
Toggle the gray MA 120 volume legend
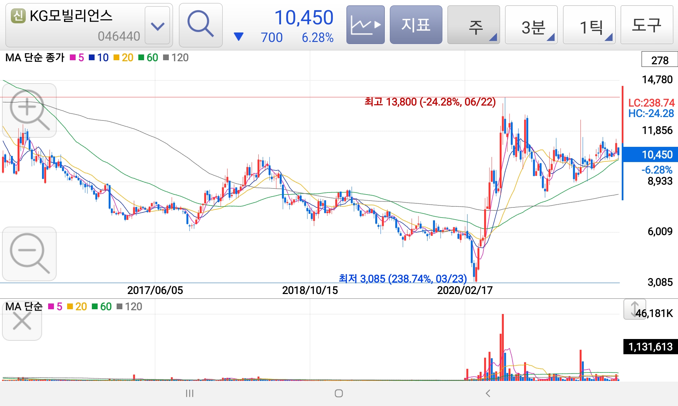[x=129, y=307]
